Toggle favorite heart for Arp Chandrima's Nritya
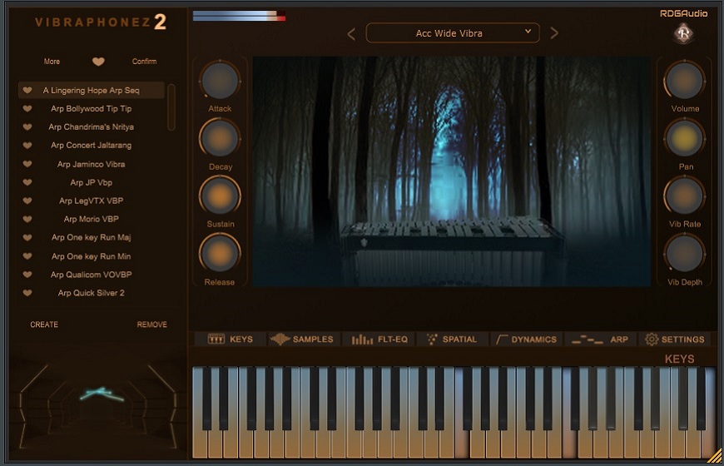This screenshot has height=466, width=724. coord(27,126)
